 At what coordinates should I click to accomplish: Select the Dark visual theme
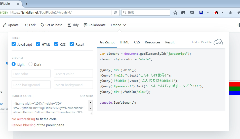point(30,64)
